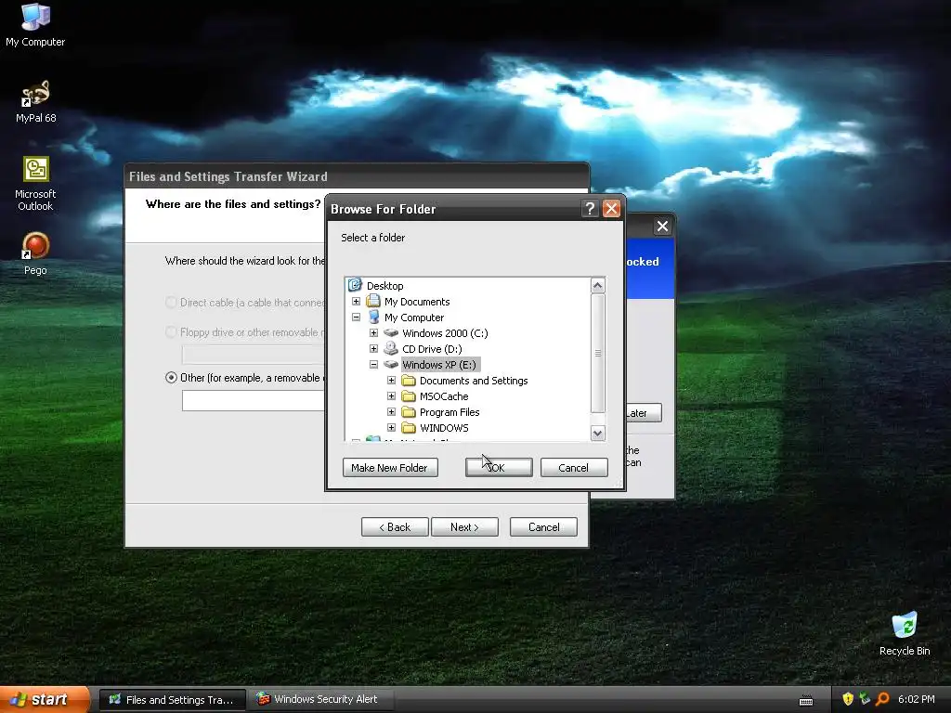Click the folder tree scroll down arrow
This screenshot has width=951, height=713.
[597, 433]
